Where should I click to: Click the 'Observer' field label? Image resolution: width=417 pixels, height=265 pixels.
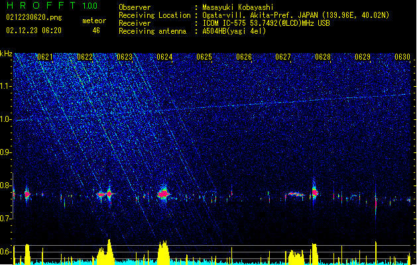tap(135, 7)
